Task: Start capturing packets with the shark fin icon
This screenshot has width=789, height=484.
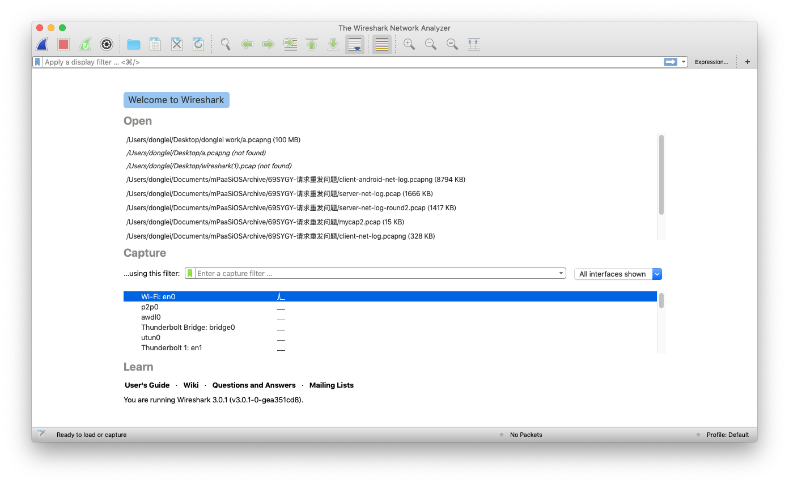Action: [x=42, y=44]
